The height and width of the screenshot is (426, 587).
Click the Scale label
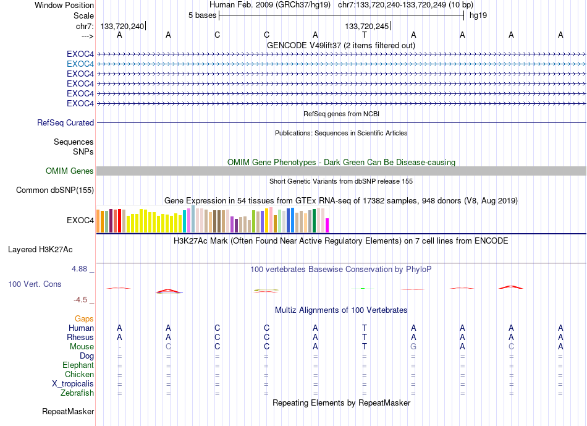pos(83,15)
